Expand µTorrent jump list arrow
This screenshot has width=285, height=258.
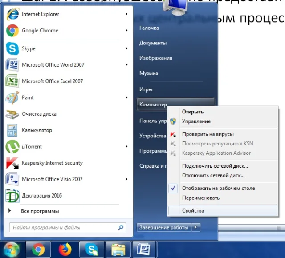click(x=126, y=146)
